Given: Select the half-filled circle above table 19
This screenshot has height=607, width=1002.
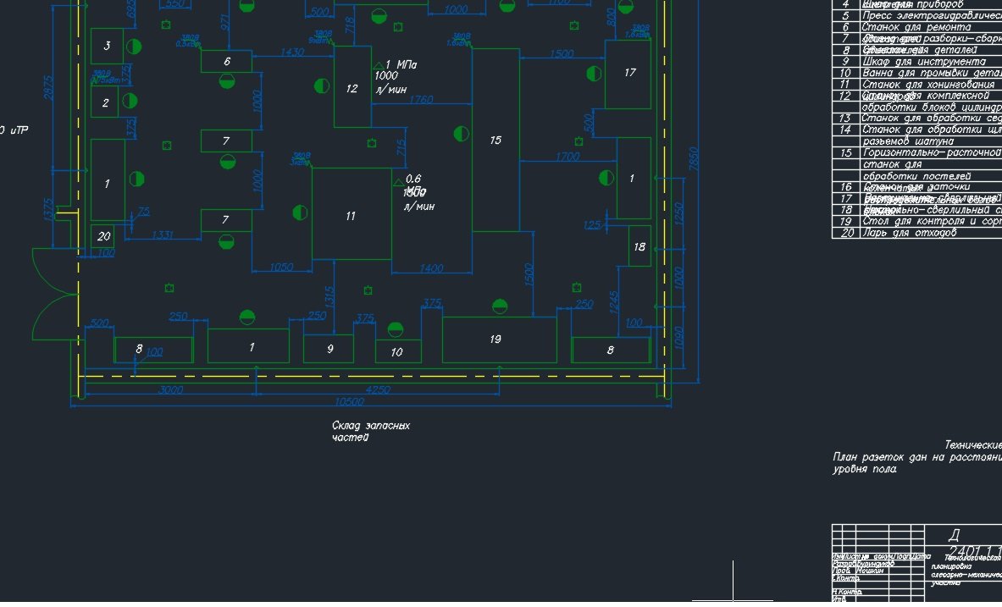Looking at the screenshot, I should coord(500,306).
